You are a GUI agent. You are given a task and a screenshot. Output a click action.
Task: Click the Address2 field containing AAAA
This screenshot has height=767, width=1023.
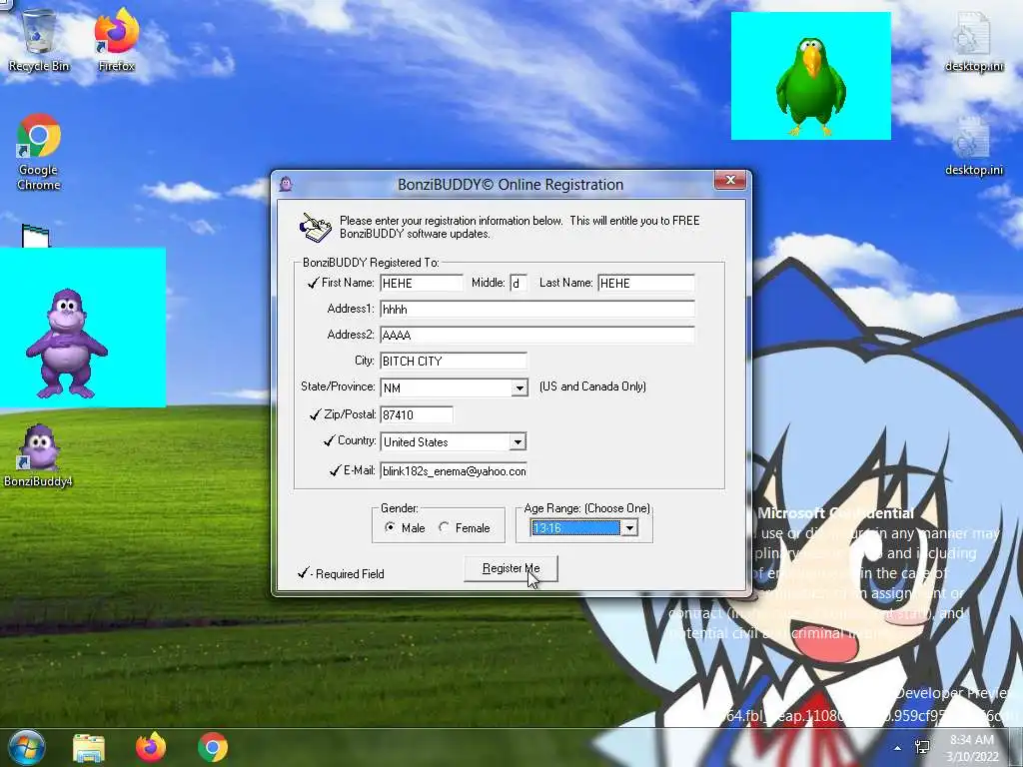tap(537, 336)
